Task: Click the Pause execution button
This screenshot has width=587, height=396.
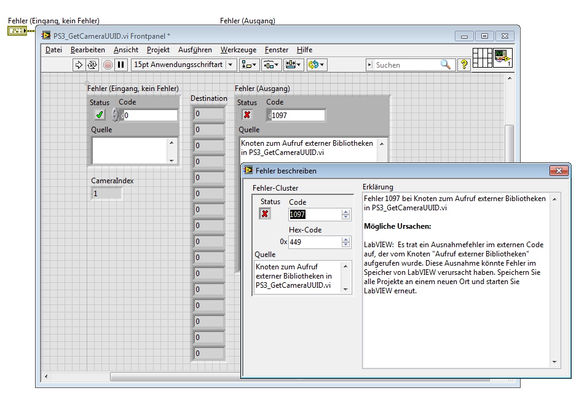Action: [120, 65]
